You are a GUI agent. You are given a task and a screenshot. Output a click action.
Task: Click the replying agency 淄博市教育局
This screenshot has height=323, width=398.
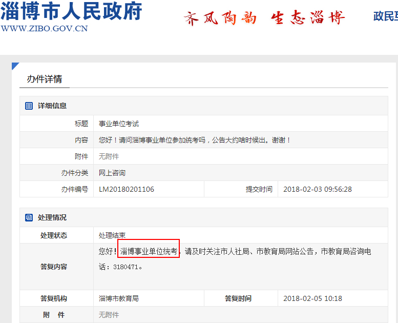[x=118, y=298]
